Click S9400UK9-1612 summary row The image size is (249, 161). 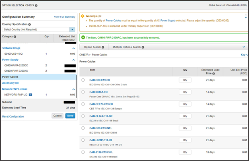[x=39, y=54]
